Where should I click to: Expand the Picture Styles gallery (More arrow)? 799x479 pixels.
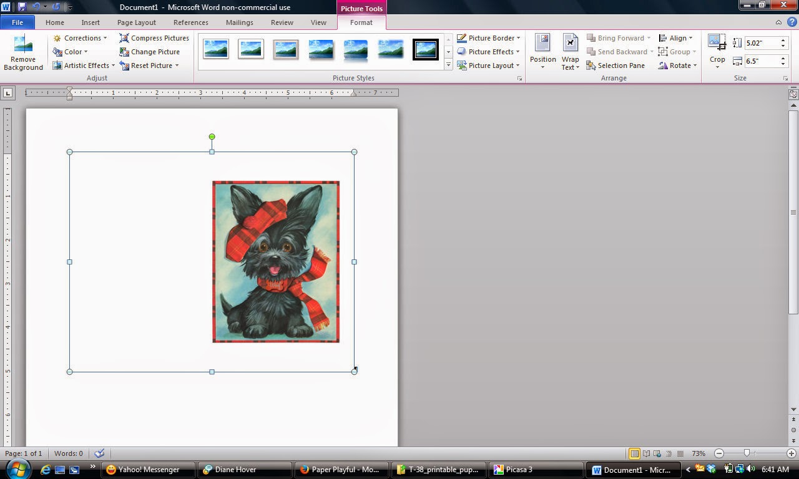pyautogui.click(x=448, y=65)
